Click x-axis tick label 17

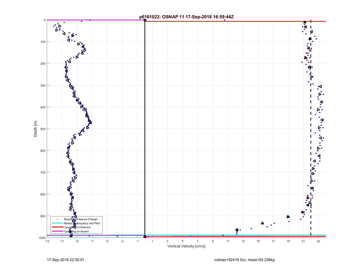[273, 241]
